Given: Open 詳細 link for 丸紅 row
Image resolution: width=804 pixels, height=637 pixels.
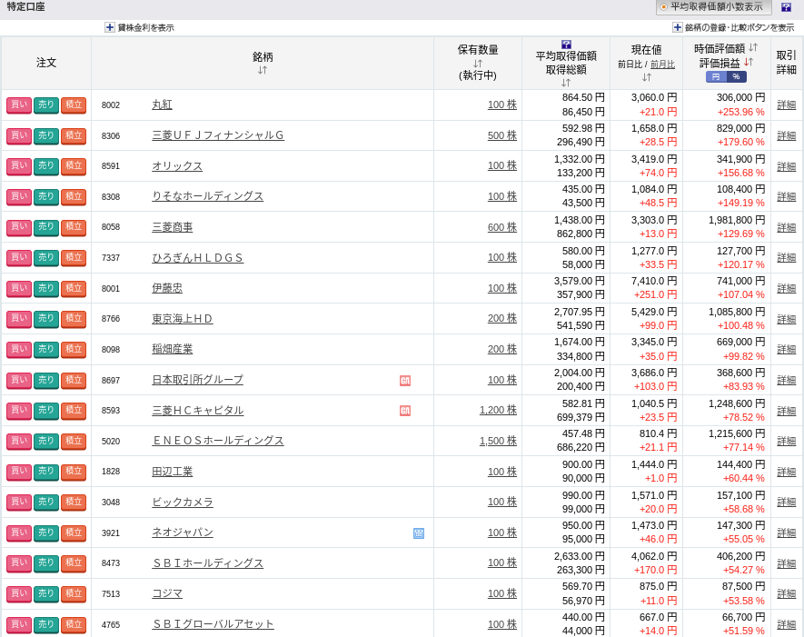Looking at the screenshot, I should pos(787,105).
